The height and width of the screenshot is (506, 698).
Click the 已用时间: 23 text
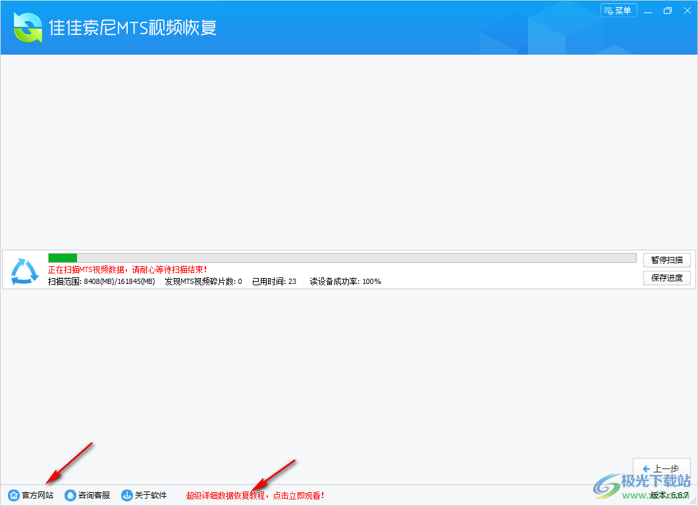pyautogui.click(x=274, y=281)
